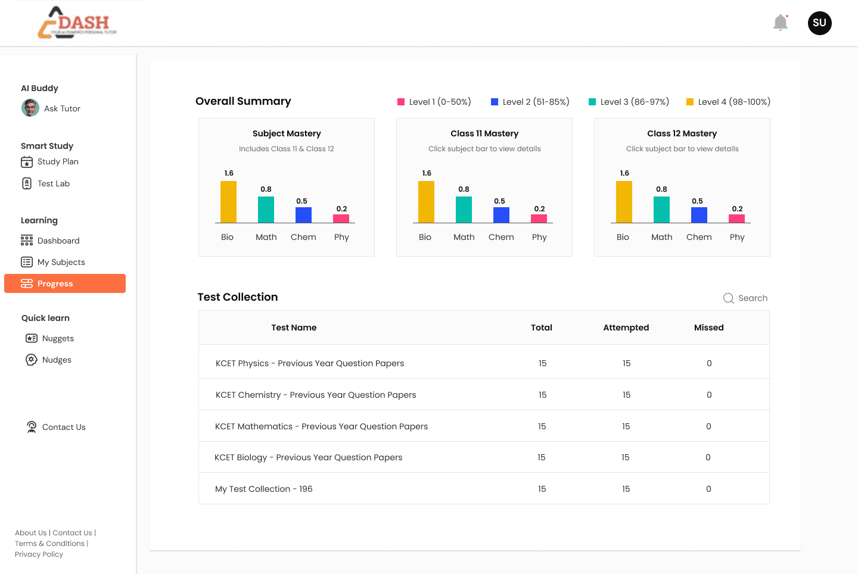Click Level 1 (0-50%) legend swatch
The height and width of the screenshot is (574, 858).
(401, 102)
